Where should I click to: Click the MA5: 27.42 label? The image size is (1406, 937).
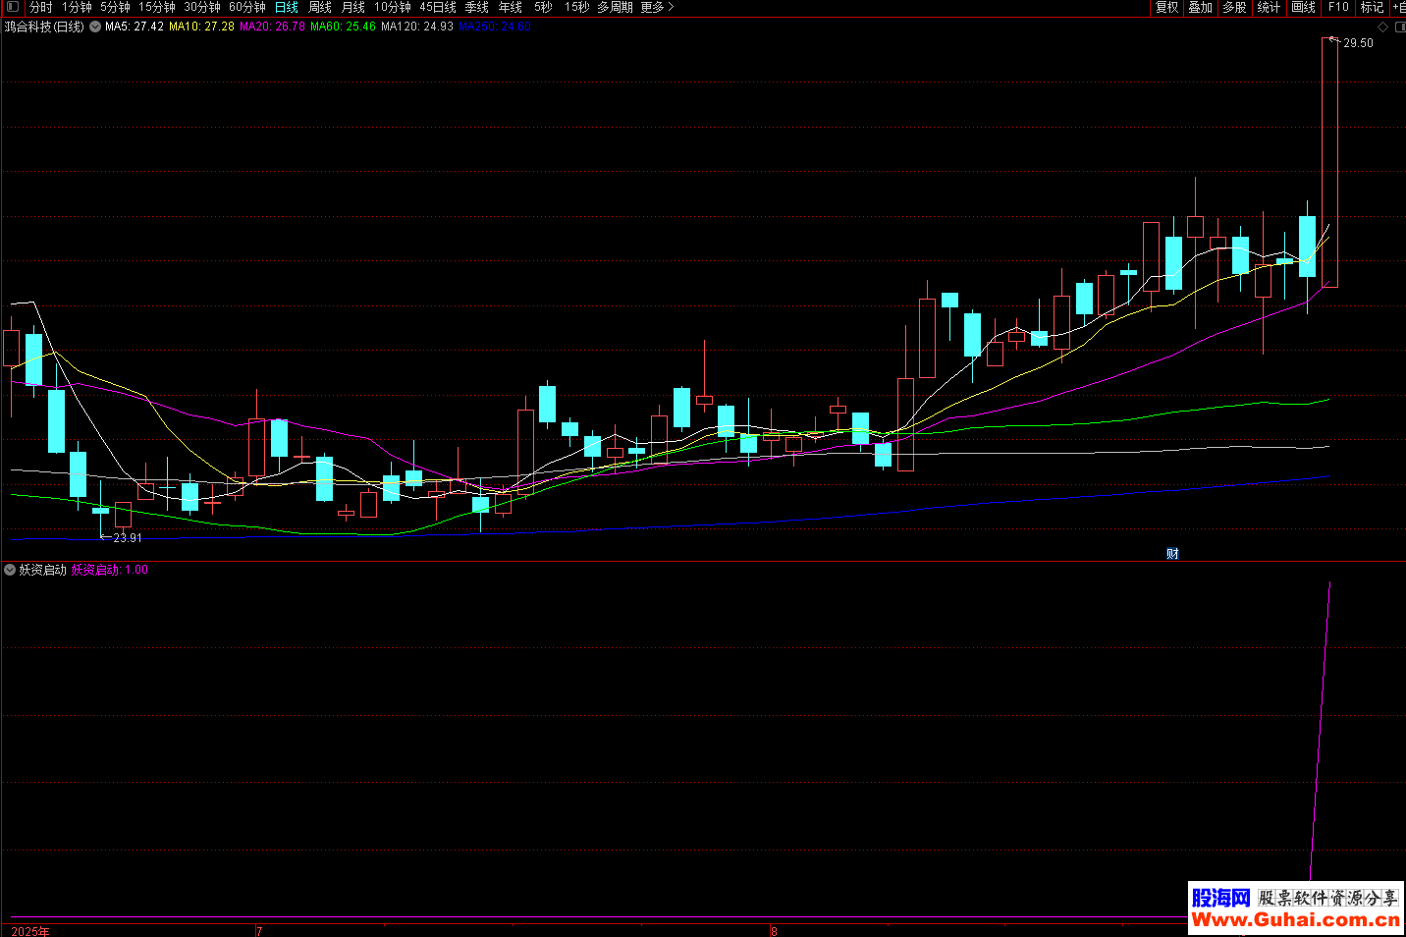click(x=135, y=27)
